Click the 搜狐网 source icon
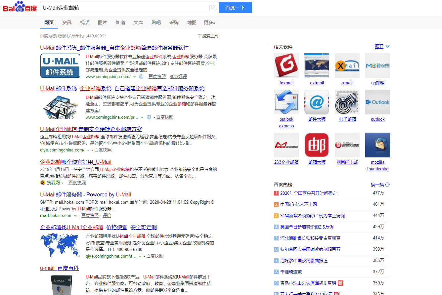Viewport: 442px width, 295px height. 42,183
